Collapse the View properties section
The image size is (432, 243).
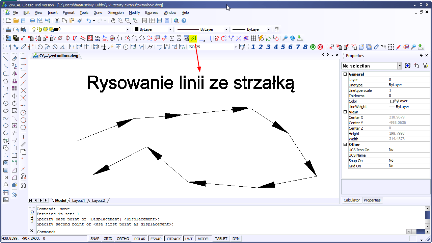click(345, 112)
